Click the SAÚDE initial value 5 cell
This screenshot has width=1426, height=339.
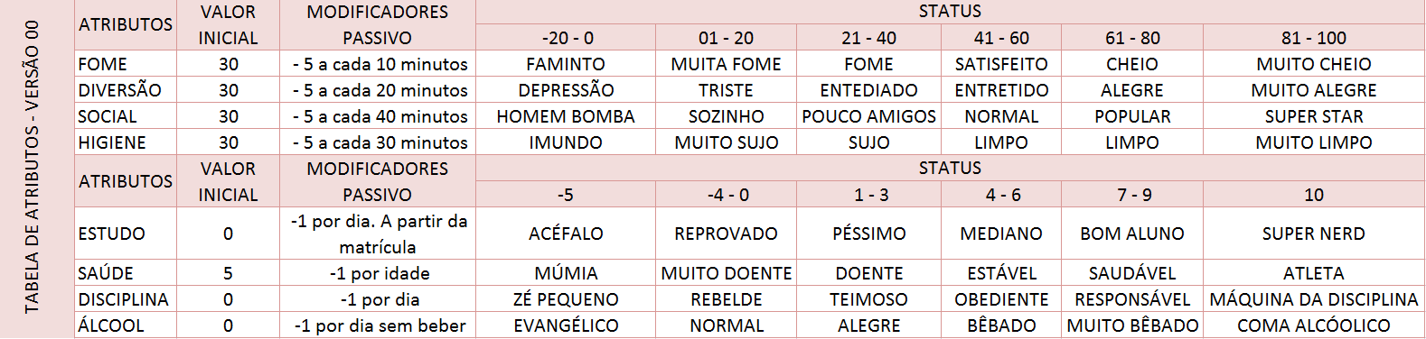click(x=228, y=273)
